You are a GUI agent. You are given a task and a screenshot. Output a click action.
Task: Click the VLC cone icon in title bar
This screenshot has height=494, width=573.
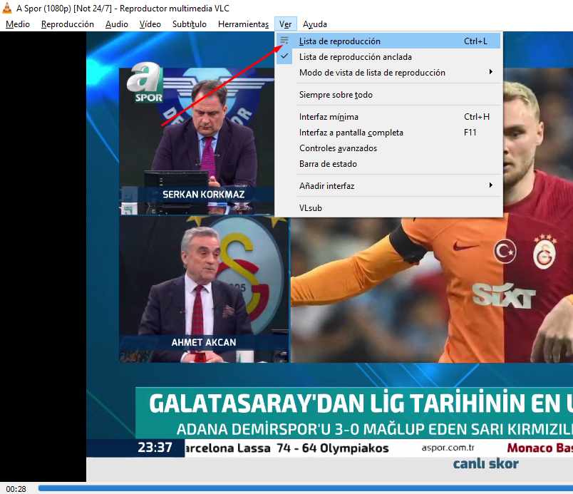[7, 9]
